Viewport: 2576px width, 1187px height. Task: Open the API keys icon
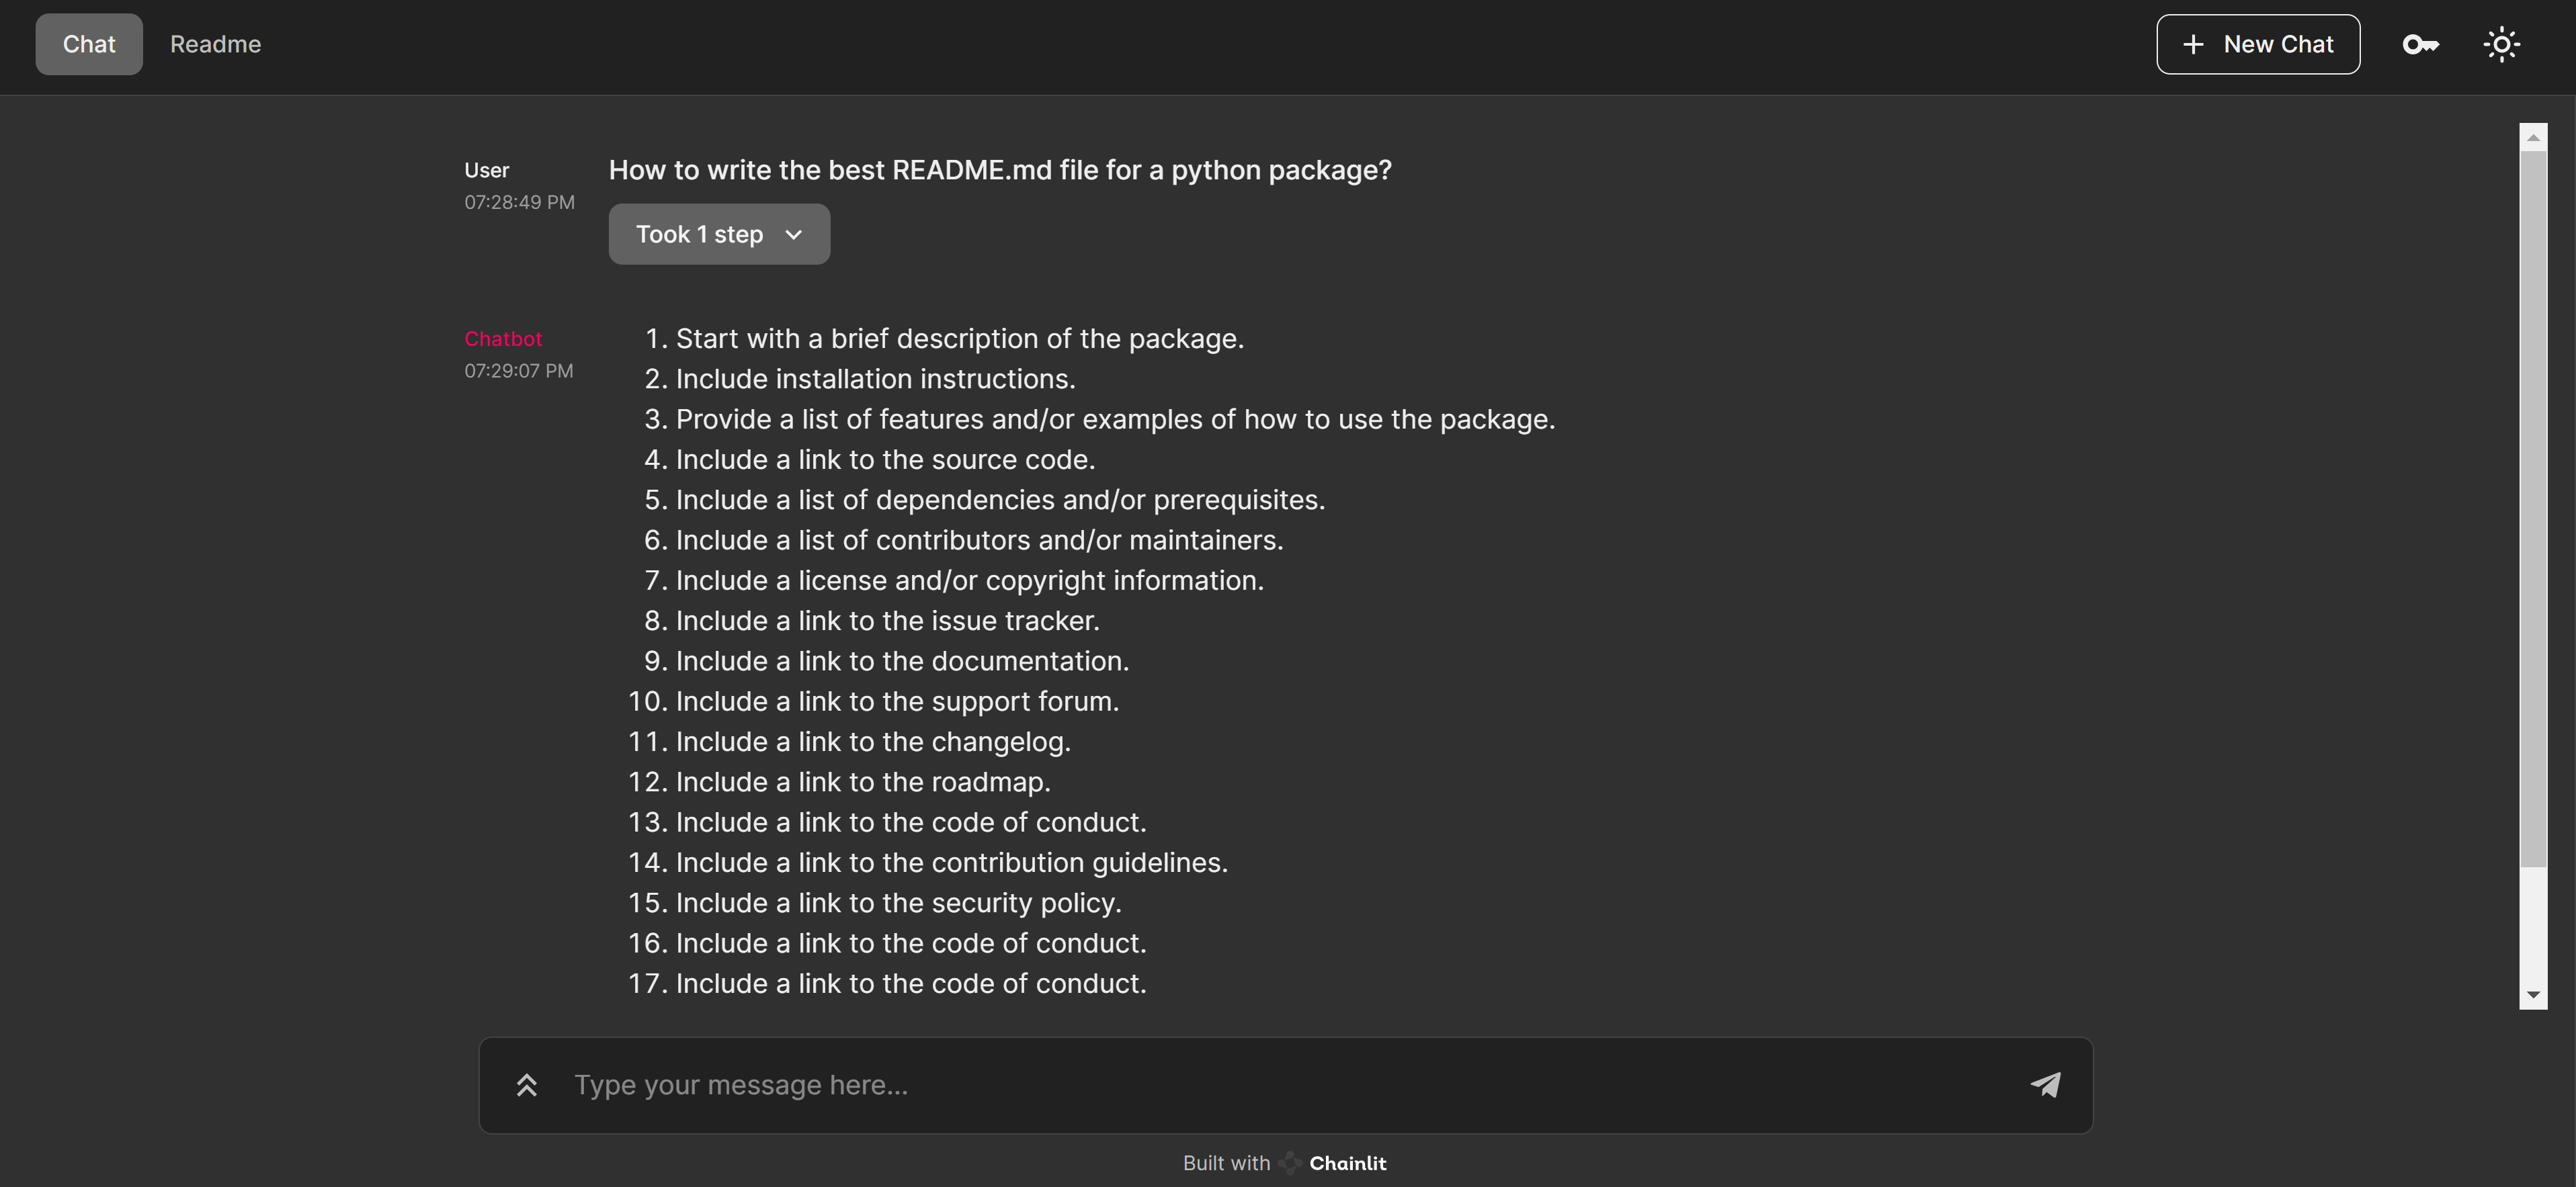click(x=2420, y=44)
